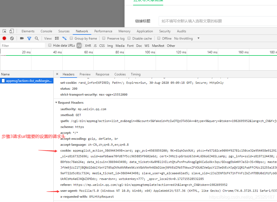View the Headers details tab
Screen dimensions: 277x202
click(x=68, y=74)
